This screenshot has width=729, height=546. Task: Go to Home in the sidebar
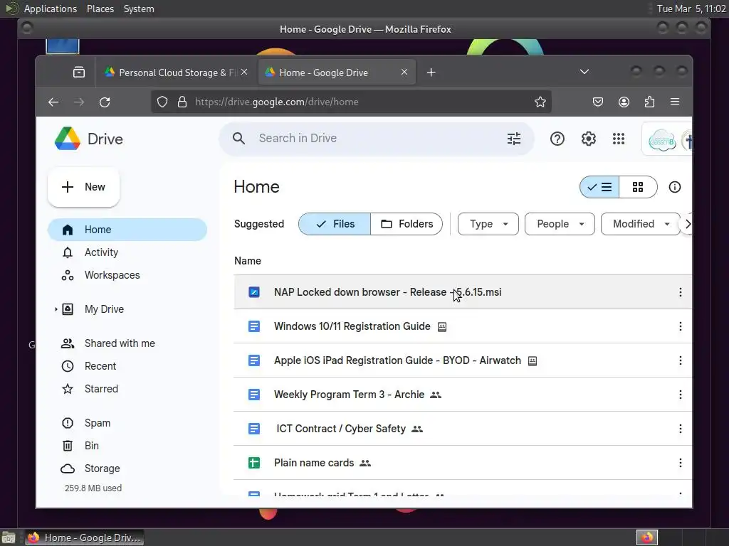pos(127,230)
